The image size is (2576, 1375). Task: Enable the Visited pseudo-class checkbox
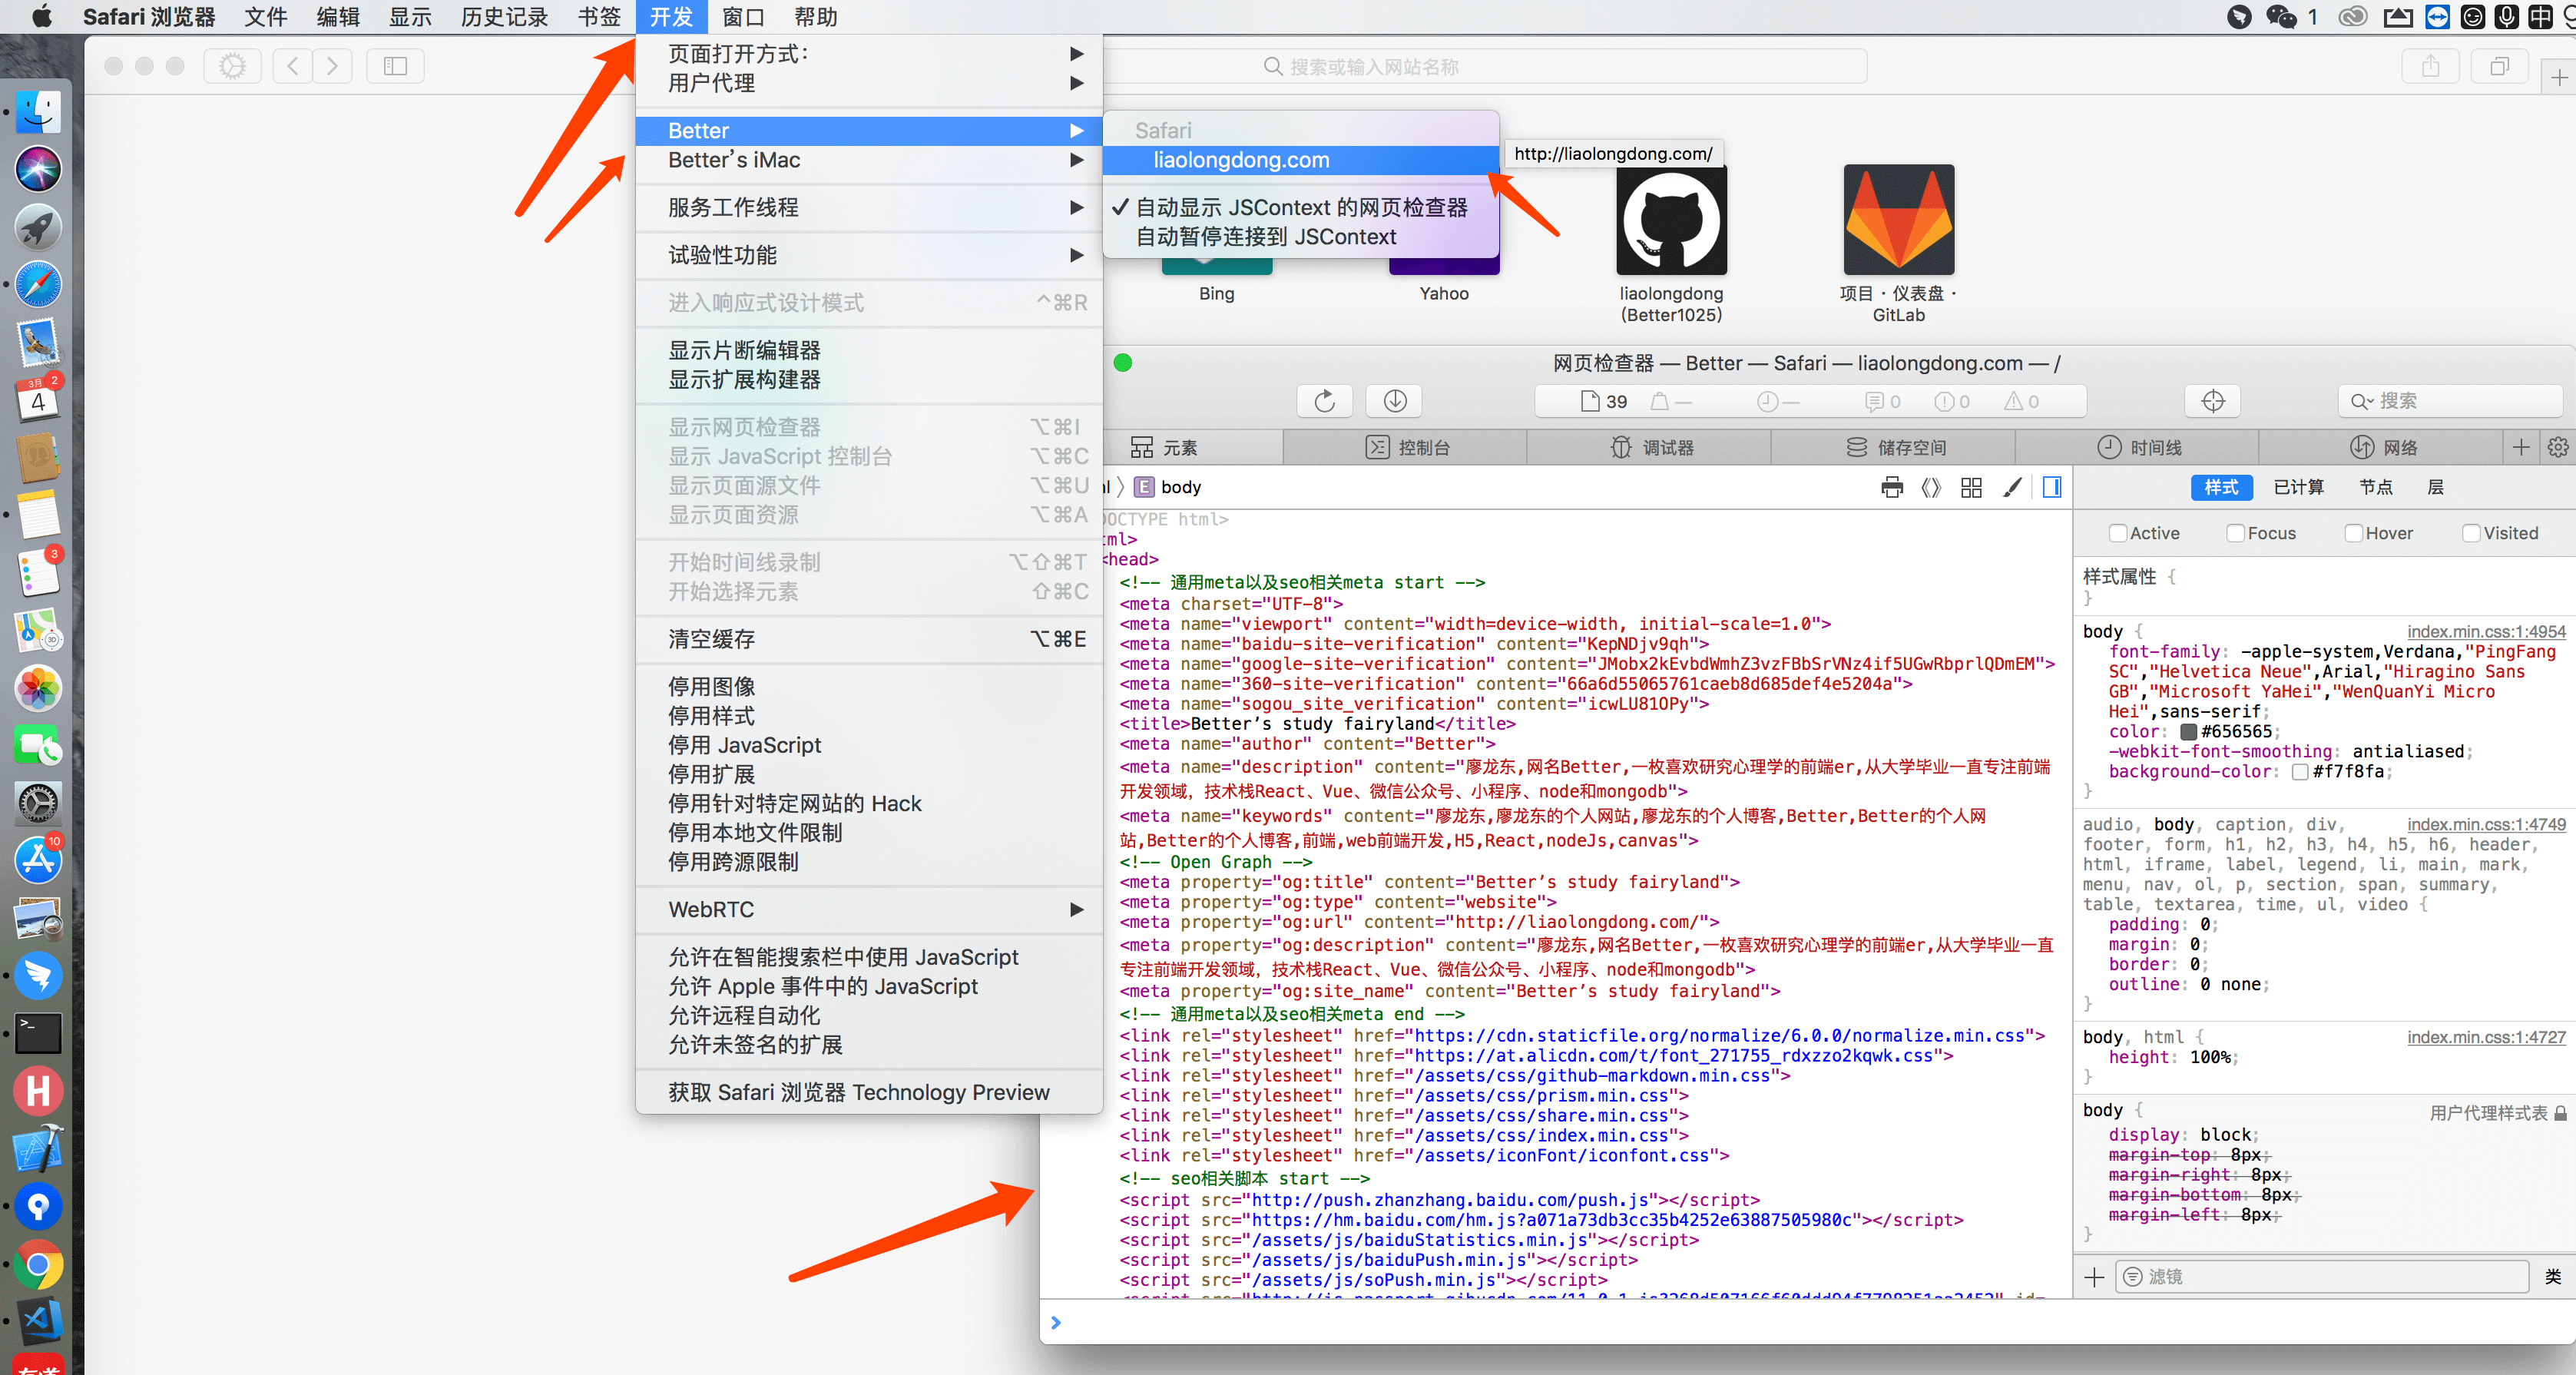tap(2471, 533)
